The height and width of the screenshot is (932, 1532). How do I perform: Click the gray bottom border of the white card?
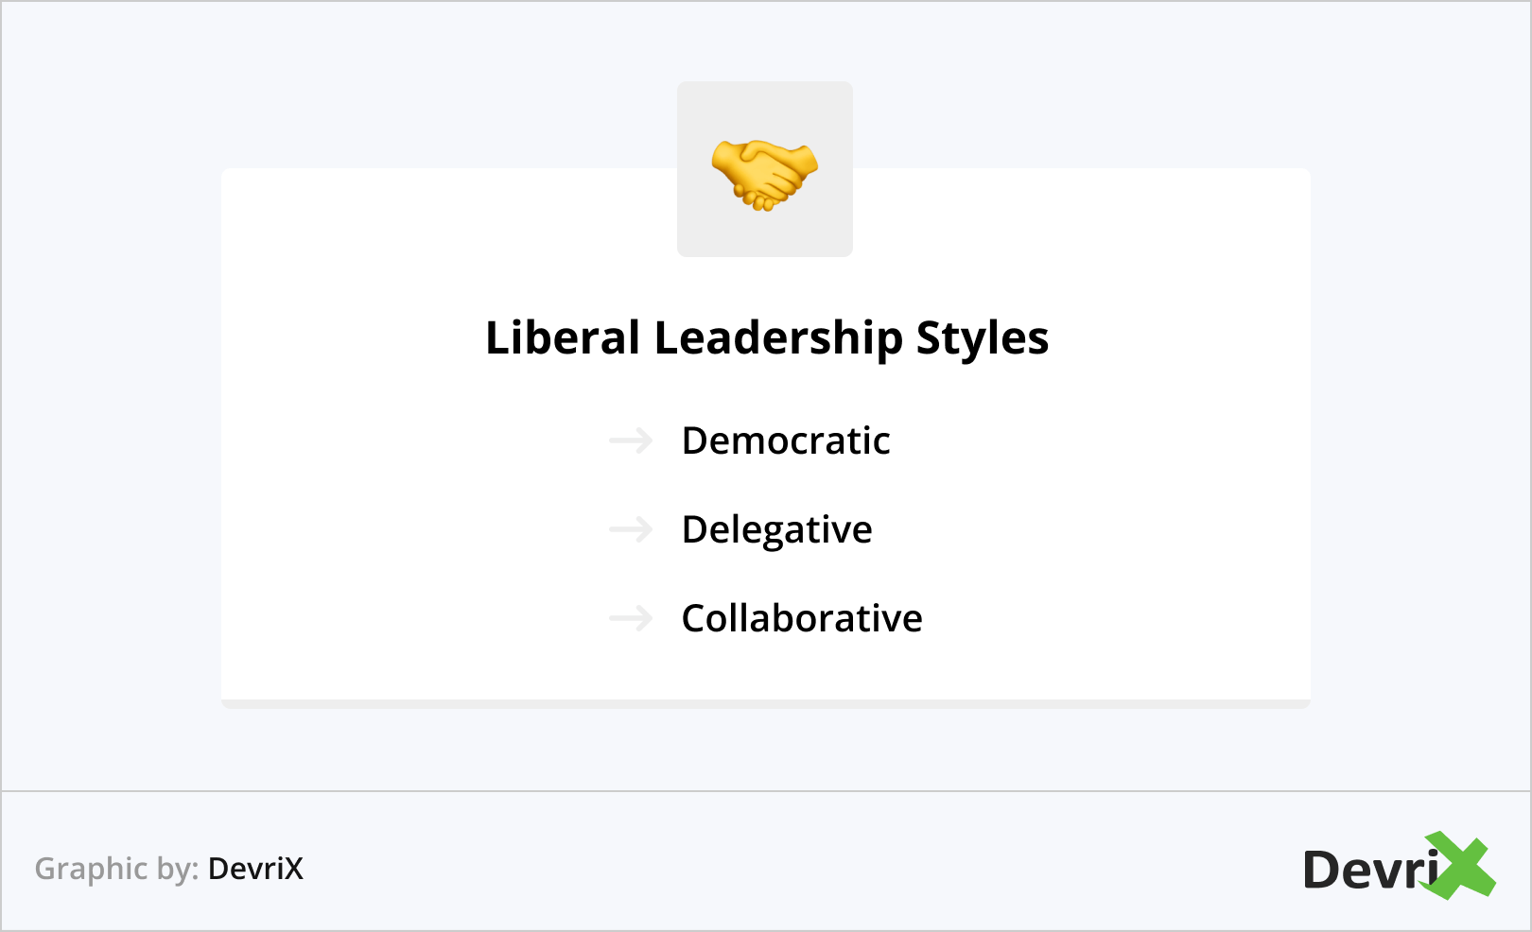[766, 704]
